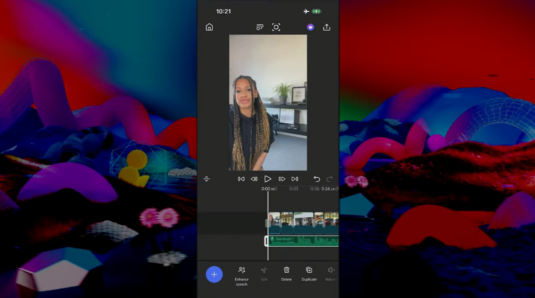Screen dimensions: 535x298
Task: Toggle fullscreen preview icon
Action: [x=276, y=27]
